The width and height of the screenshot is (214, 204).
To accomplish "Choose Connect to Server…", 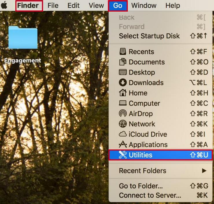I will click(160, 195).
